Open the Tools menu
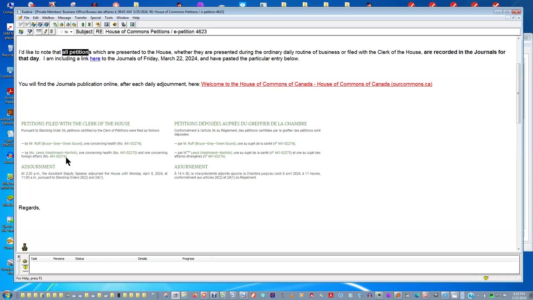Image resolution: width=533 pixels, height=300 pixels. [x=109, y=18]
